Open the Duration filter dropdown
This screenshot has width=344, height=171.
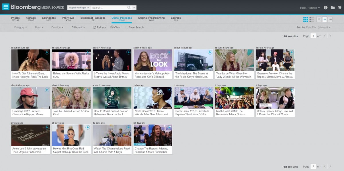(57, 28)
